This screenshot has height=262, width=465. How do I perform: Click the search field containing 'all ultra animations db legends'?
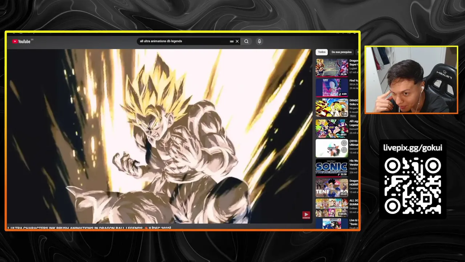tap(189, 41)
